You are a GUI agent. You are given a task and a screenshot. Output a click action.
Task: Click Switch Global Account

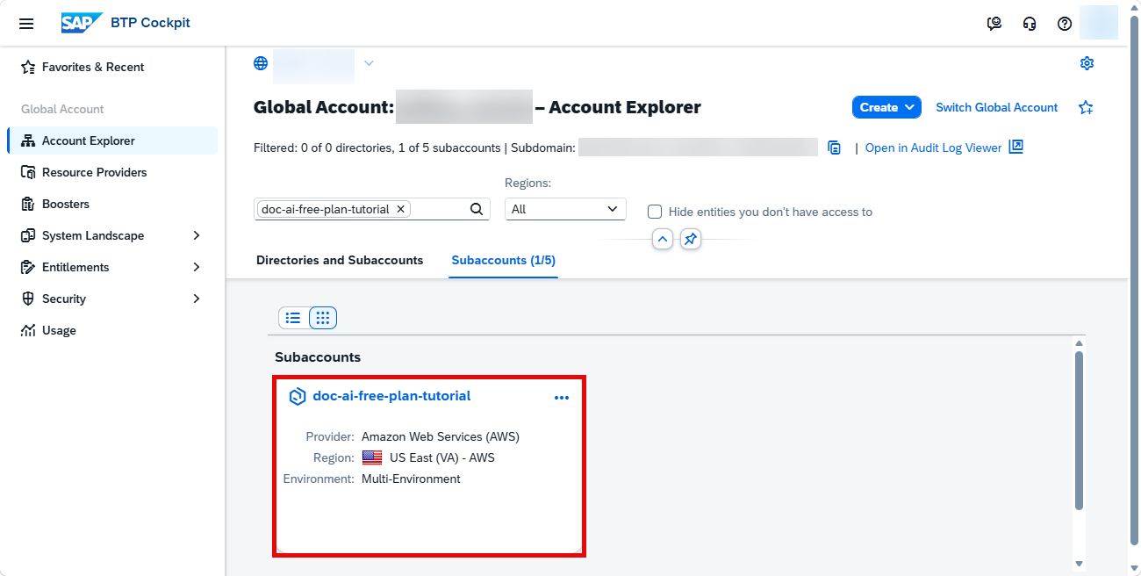point(997,107)
